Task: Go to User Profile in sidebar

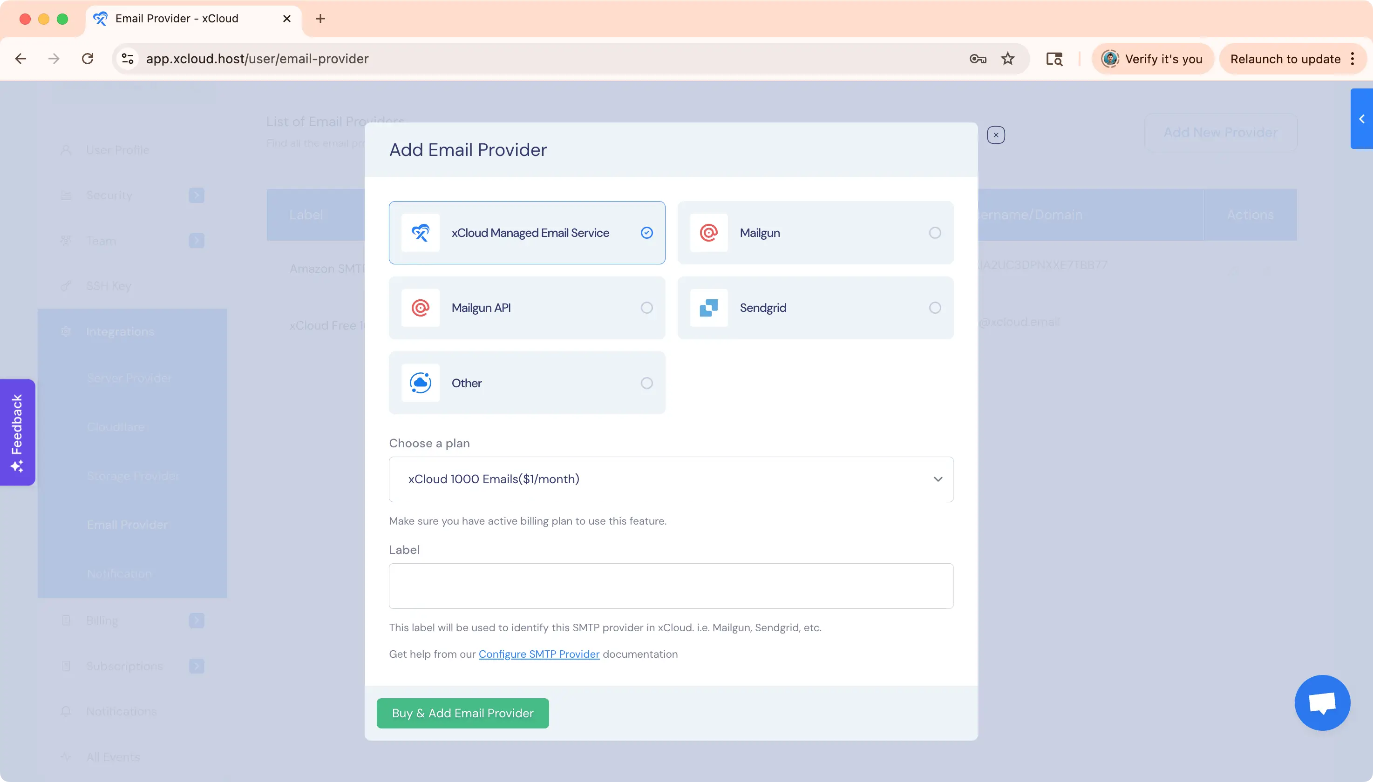Action: click(117, 150)
